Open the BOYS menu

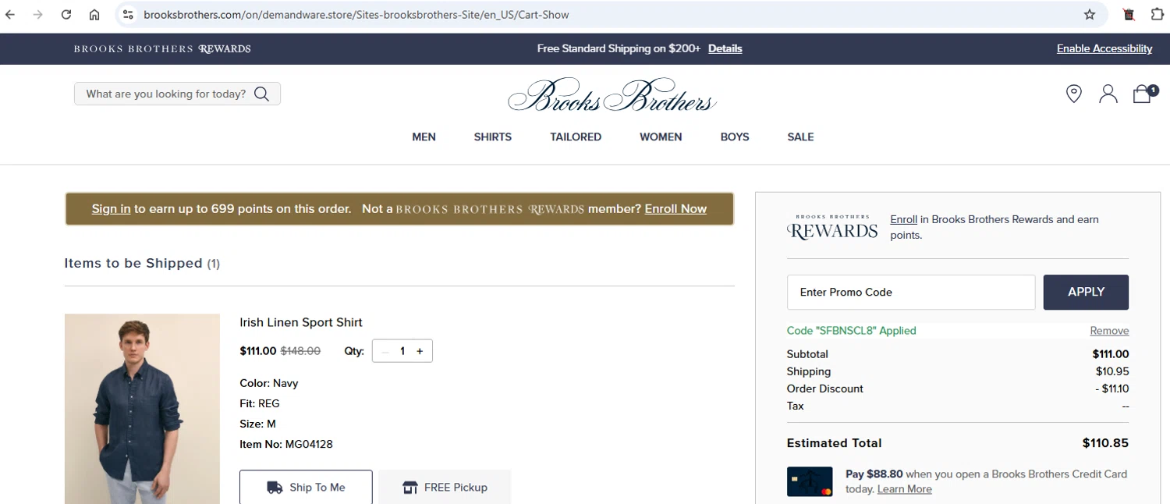coord(735,137)
